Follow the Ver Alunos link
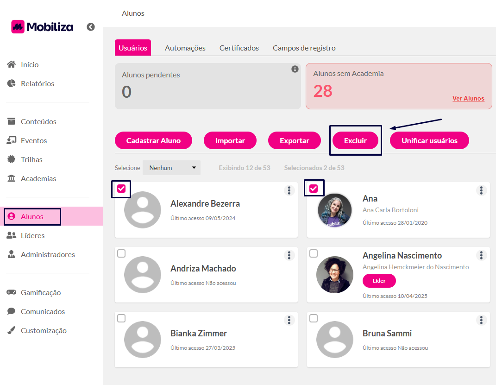Viewport: 496px width, 385px height. coord(468,98)
